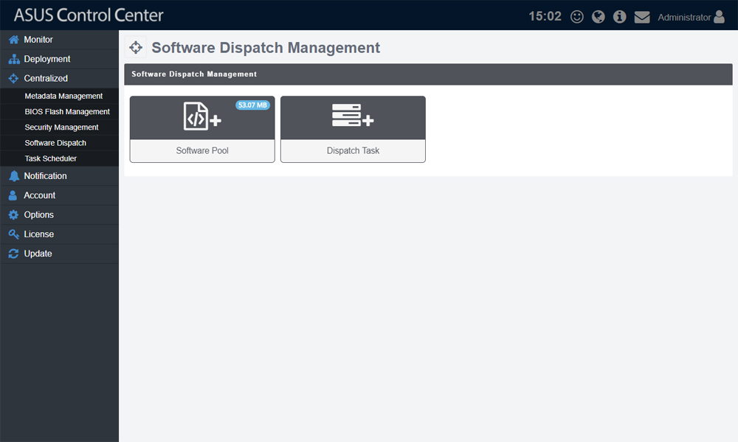Select Software Dispatch in sidebar

[55, 143]
